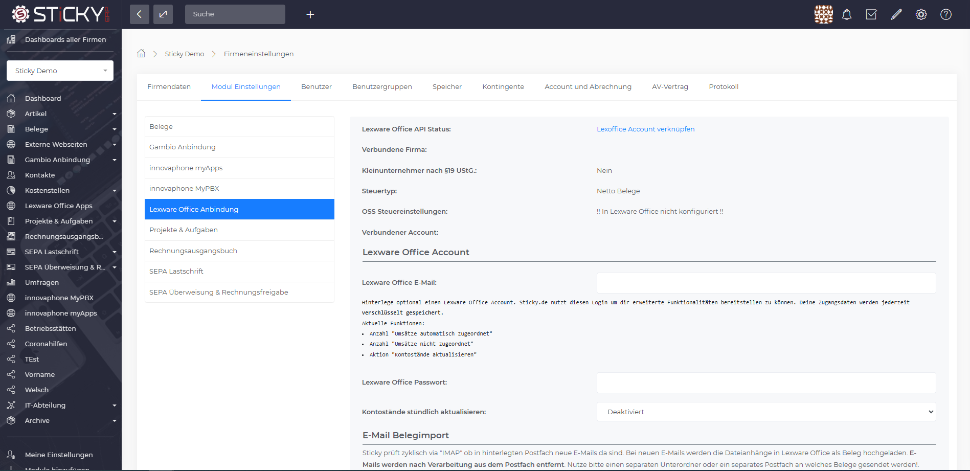This screenshot has height=471, width=970.
Task: Expand the Gambio Anbindung sidebar arrow
Action: point(115,160)
